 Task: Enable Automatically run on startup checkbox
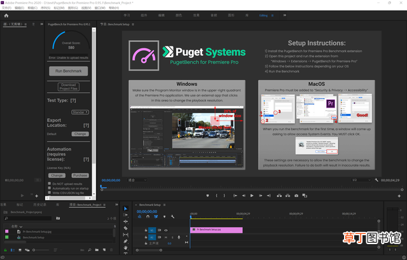[50, 188]
